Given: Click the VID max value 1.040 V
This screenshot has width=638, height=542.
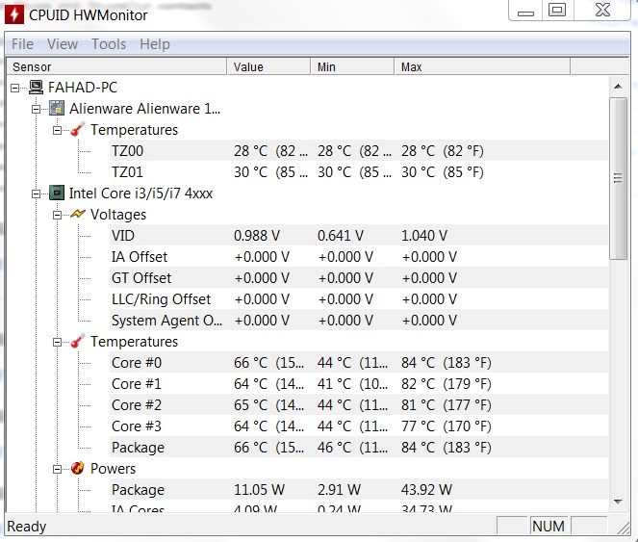Looking at the screenshot, I should (424, 235).
